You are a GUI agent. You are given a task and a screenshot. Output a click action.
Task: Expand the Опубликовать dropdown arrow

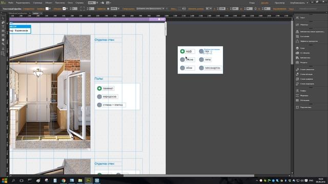pos(307,3)
